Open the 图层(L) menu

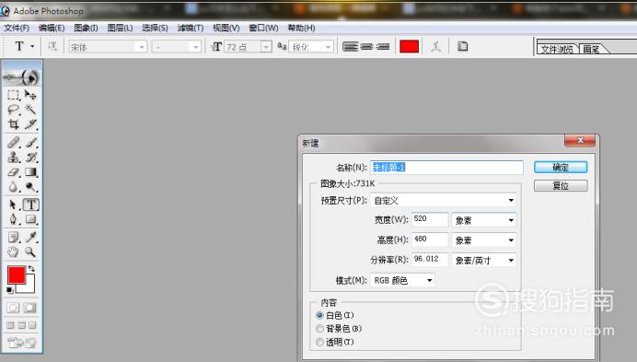120,28
